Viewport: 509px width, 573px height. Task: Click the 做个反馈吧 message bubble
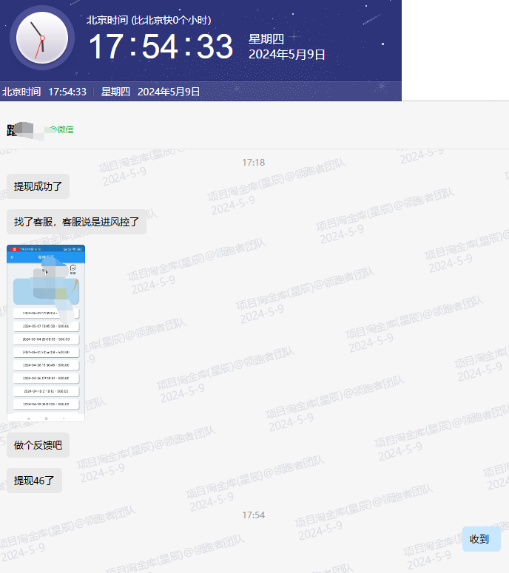tap(38, 445)
